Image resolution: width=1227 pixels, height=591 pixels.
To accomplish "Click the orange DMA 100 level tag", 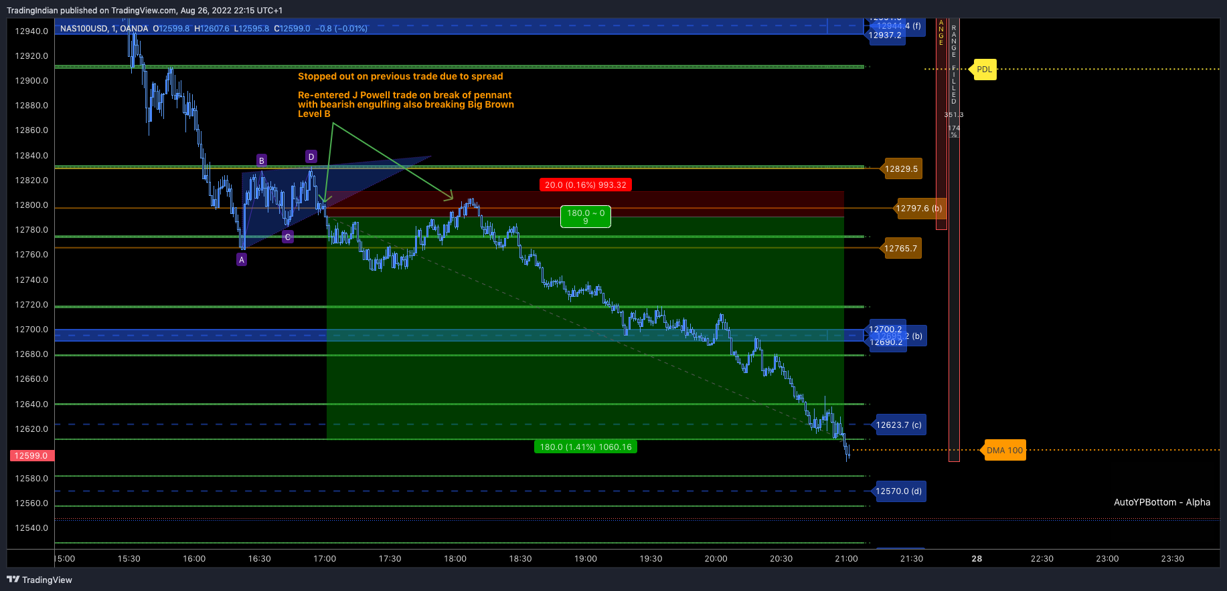I will pos(1005,450).
